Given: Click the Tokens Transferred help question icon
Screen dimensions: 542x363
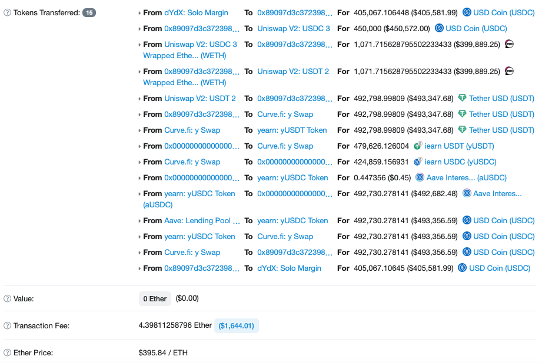Looking at the screenshot, I should point(7,13).
